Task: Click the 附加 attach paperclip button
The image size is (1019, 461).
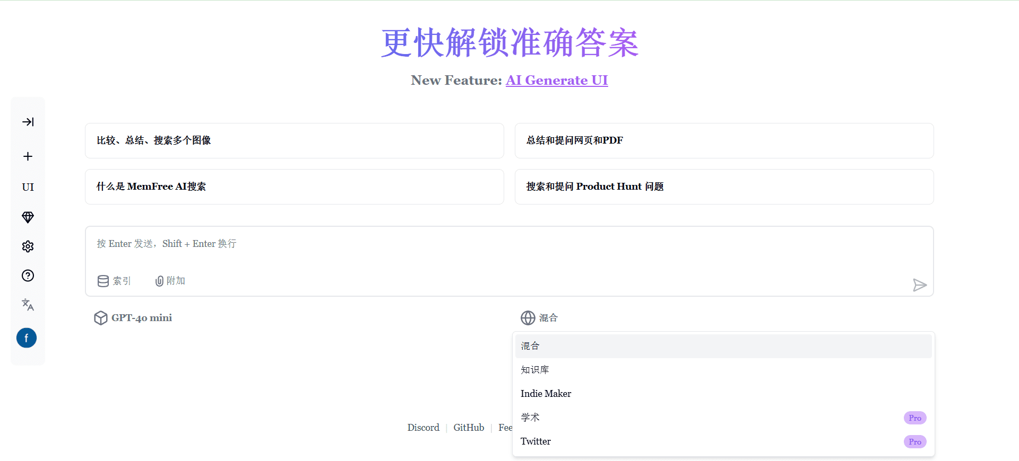Action: [170, 281]
